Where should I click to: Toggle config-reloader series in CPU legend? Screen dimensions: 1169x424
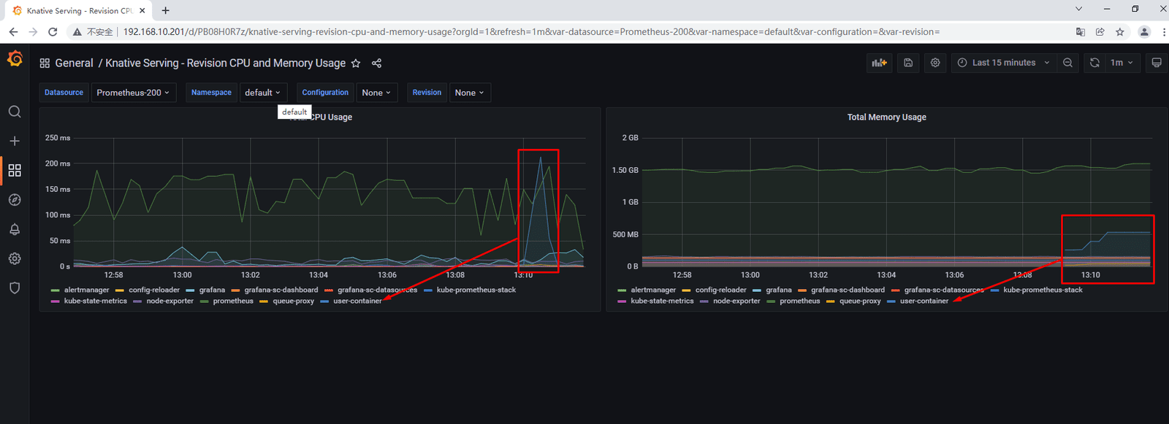tap(154, 290)
